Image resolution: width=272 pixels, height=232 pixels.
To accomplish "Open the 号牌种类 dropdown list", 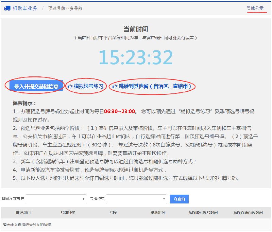I will coord(136,199).
